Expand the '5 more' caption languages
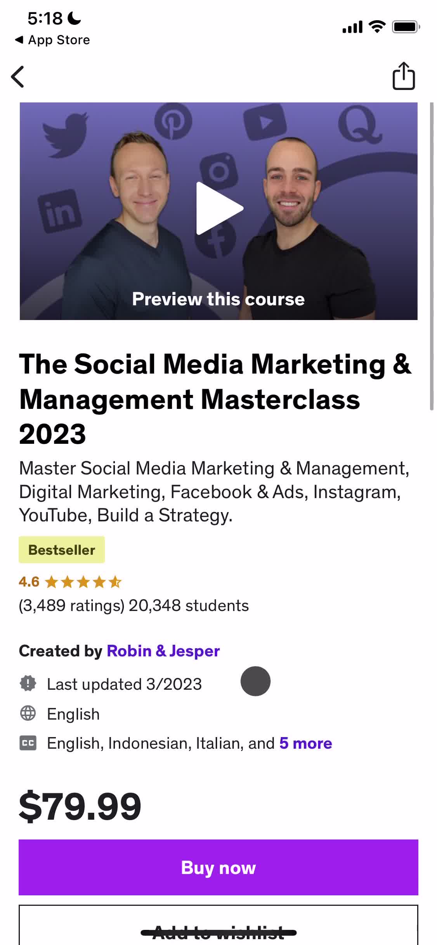 click(305, 743)
